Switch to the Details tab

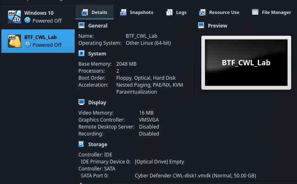pyautogui.click(x=94, y=12)
